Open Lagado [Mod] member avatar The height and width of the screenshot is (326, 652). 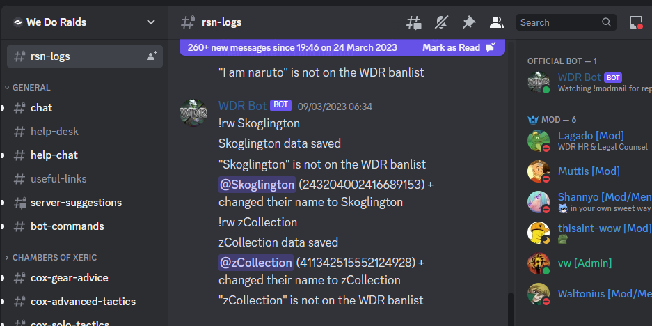tap(539, 141)
